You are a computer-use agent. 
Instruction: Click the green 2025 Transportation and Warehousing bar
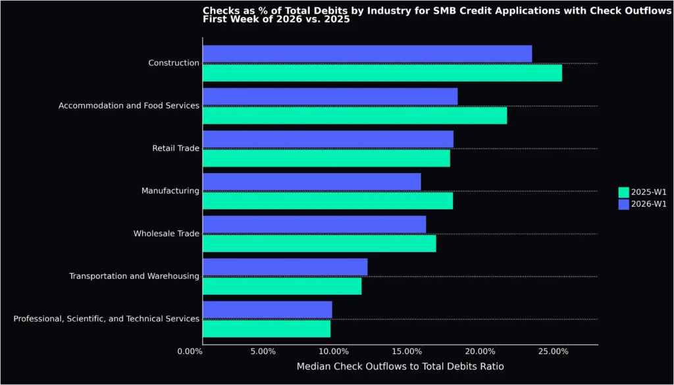click(x=282, y=286)
